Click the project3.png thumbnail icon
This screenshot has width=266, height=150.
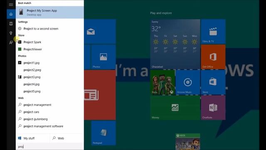click(20, 77)
